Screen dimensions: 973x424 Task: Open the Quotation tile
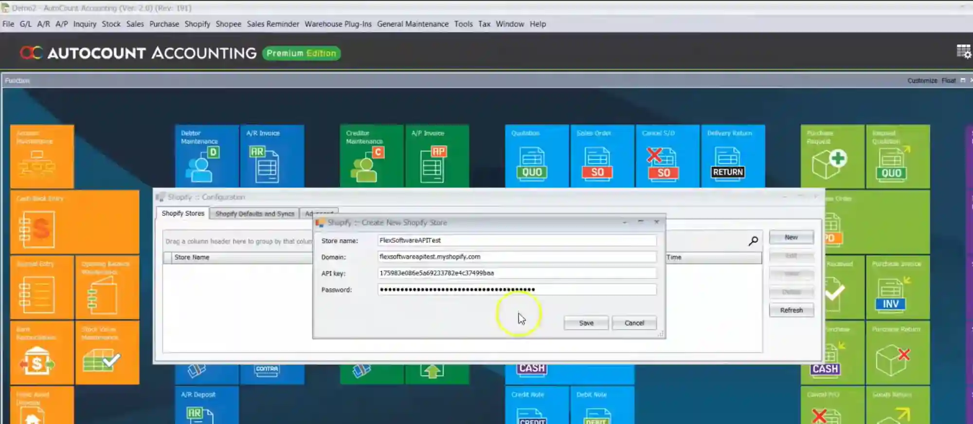coord(537,156)
